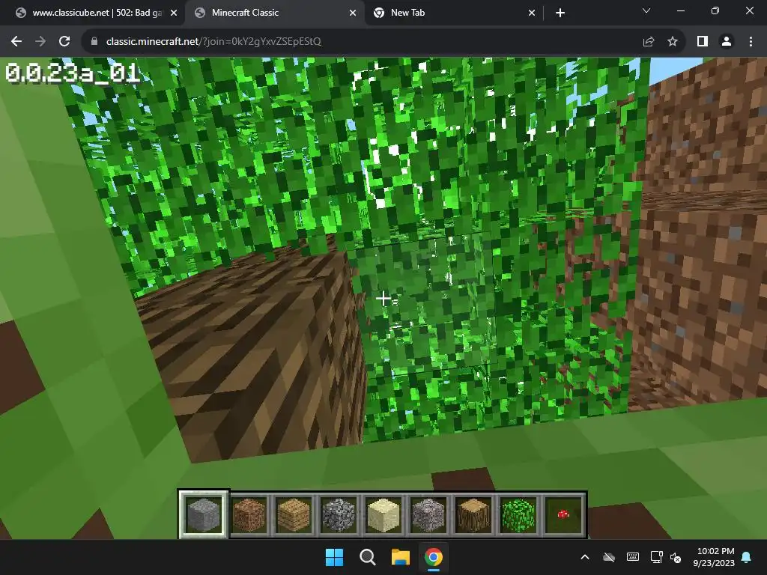This screenshot has height=575, width=767.
Task: Click the cloud sync tray icon
Action: point(609,557)
